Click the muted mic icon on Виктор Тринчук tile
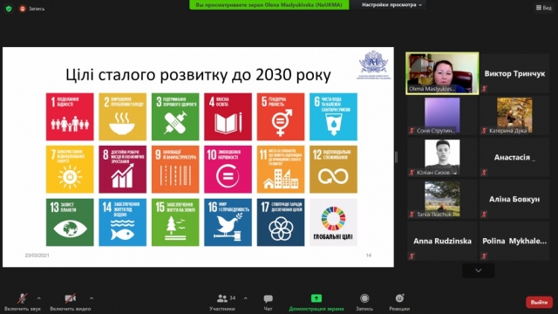558x314 pixels. [484, 89]
